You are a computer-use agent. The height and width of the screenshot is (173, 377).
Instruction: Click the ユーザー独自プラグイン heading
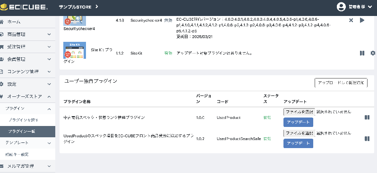pos(91,81)
